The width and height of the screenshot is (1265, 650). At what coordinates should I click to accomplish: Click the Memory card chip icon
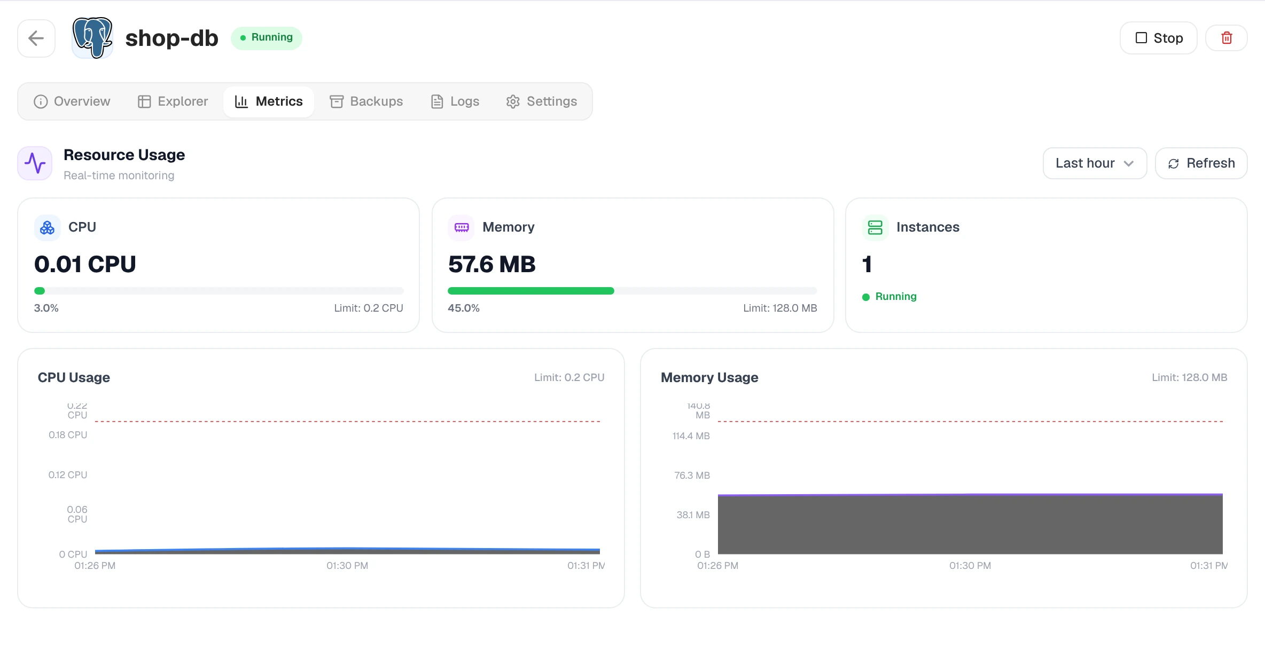[x=462, y=228]
